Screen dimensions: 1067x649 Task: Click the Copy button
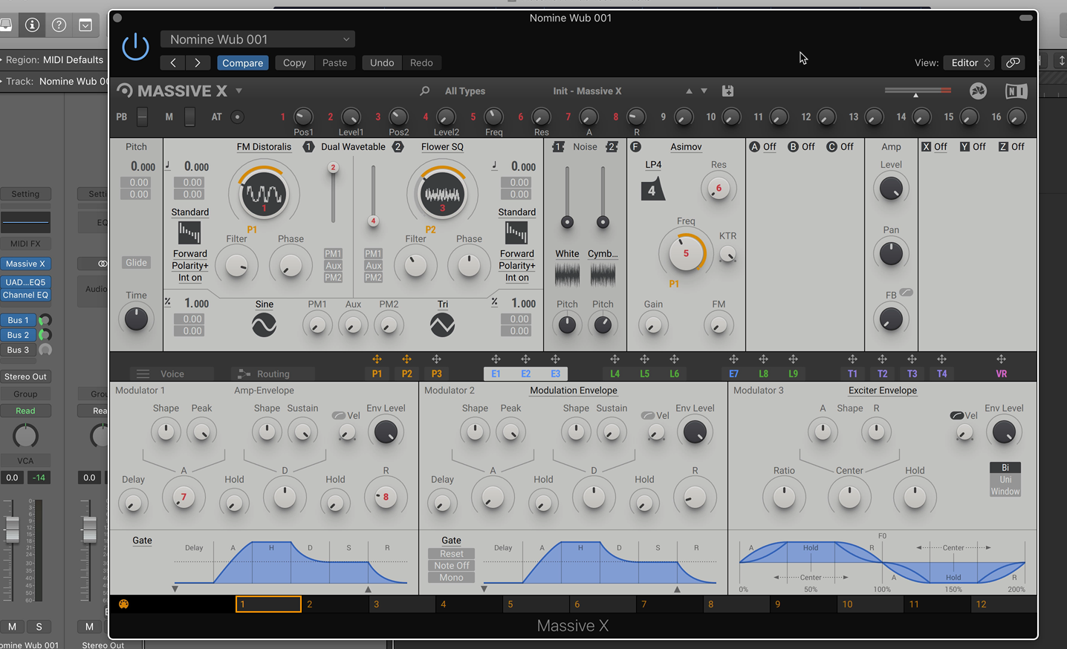tap(294, 63)
